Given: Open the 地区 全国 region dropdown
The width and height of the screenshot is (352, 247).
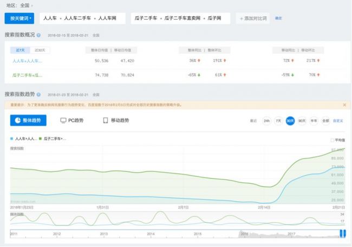Looking at the screenshot, I should 27,5.
